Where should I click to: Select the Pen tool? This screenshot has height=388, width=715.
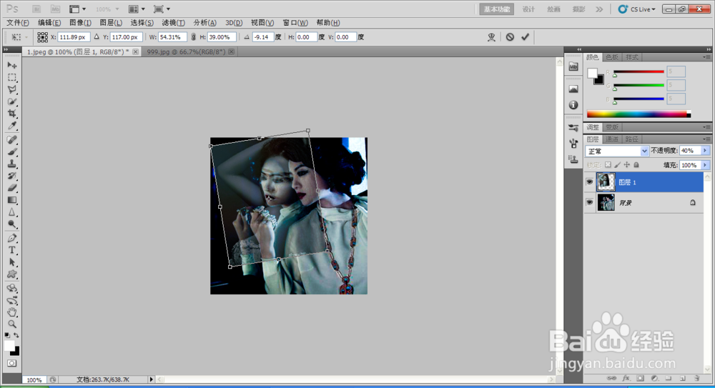coord(12,238)
